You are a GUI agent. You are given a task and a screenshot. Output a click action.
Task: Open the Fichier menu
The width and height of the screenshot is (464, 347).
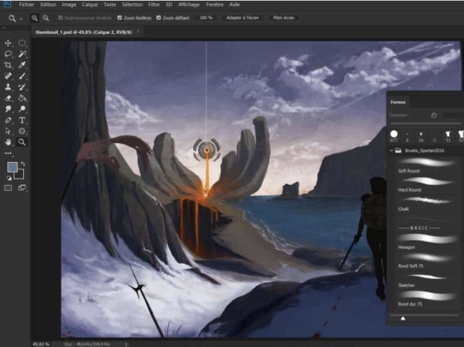click(27, 5)
